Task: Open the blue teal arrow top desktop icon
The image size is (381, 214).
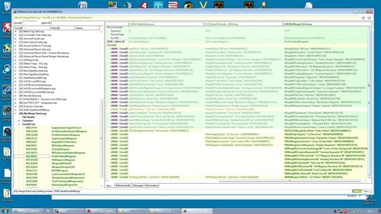Action: point(158,5)
